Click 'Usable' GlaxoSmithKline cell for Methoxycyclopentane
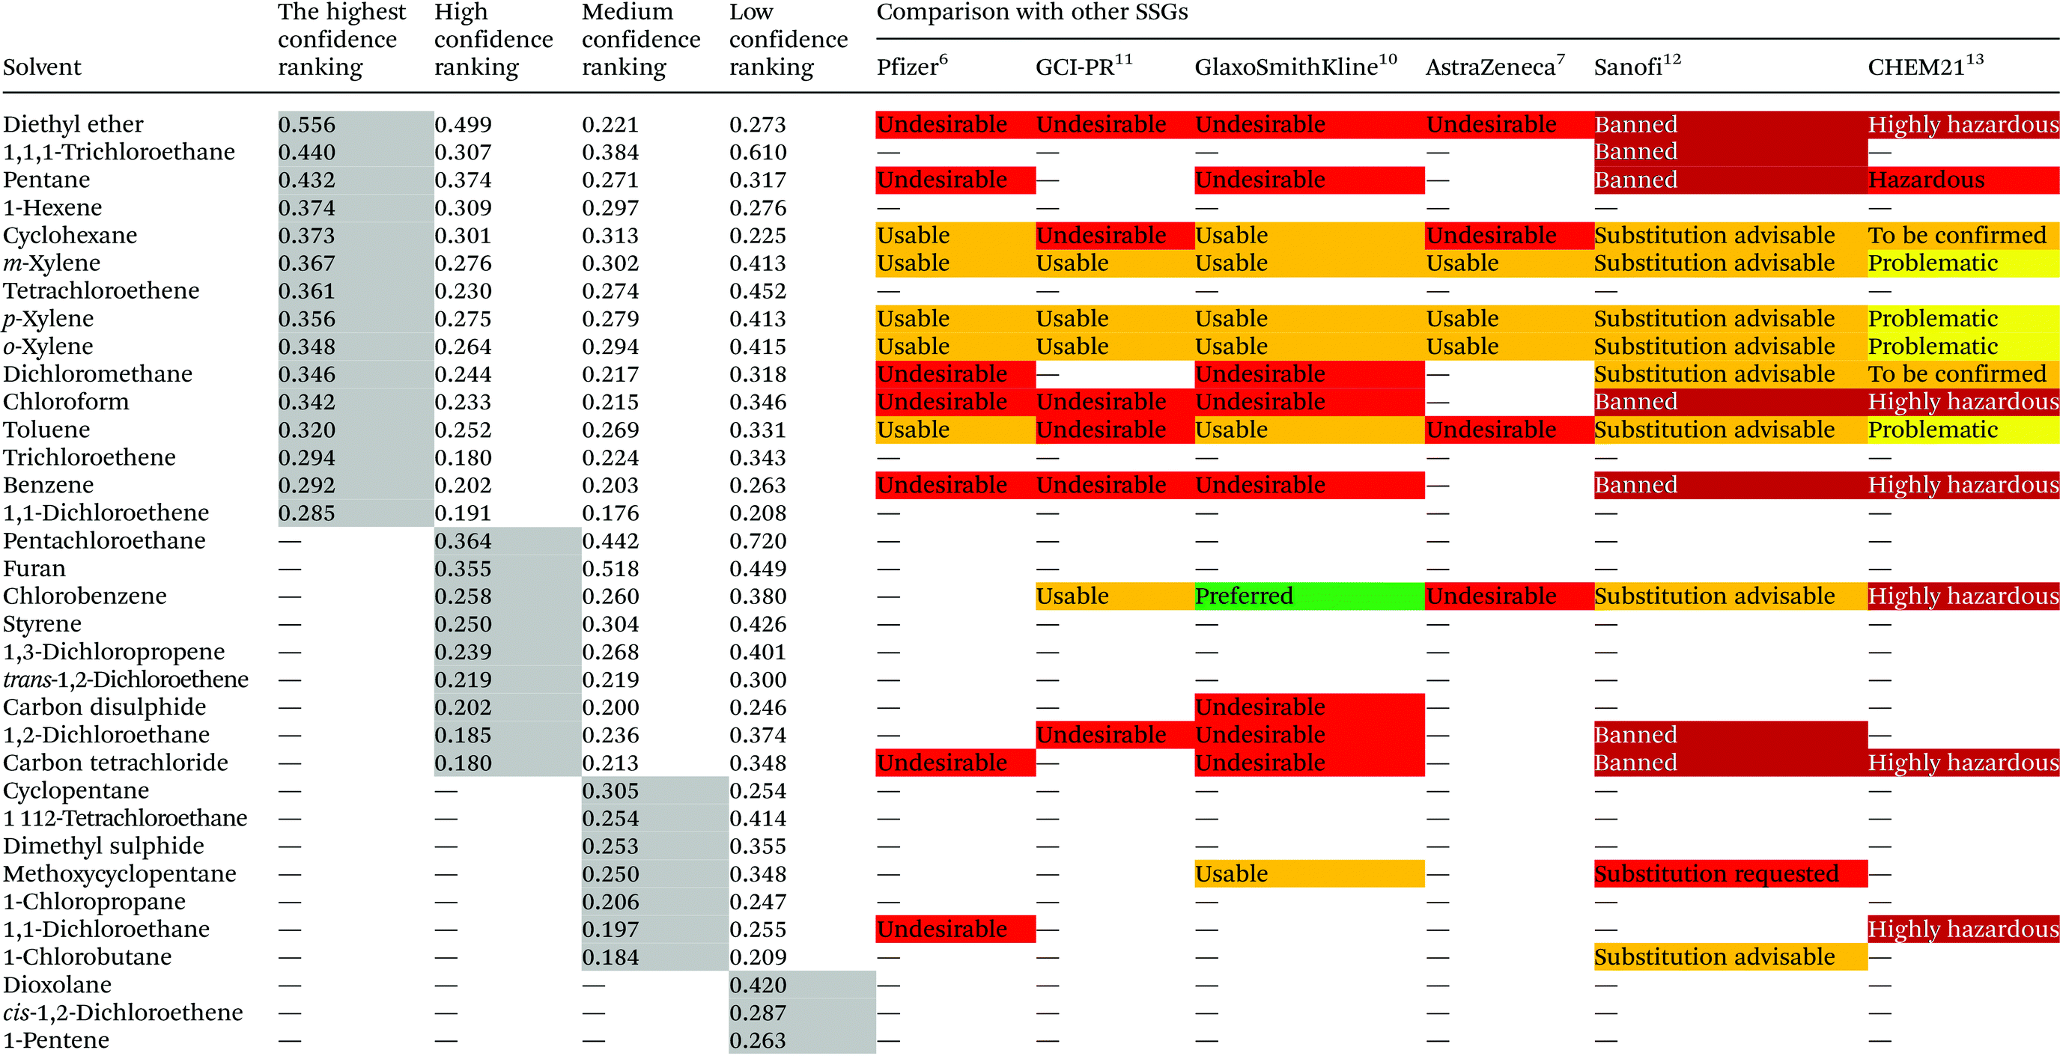The width and height of the screenshot is (2060, 1056). click(1309, 873)
